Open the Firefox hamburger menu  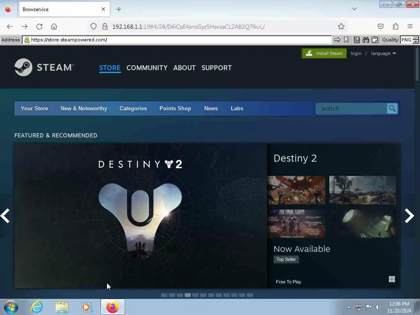(410, 26)
